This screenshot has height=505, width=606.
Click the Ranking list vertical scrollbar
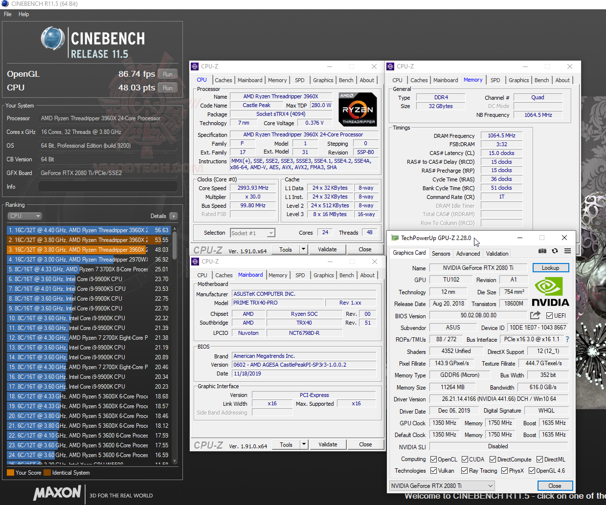175,344
